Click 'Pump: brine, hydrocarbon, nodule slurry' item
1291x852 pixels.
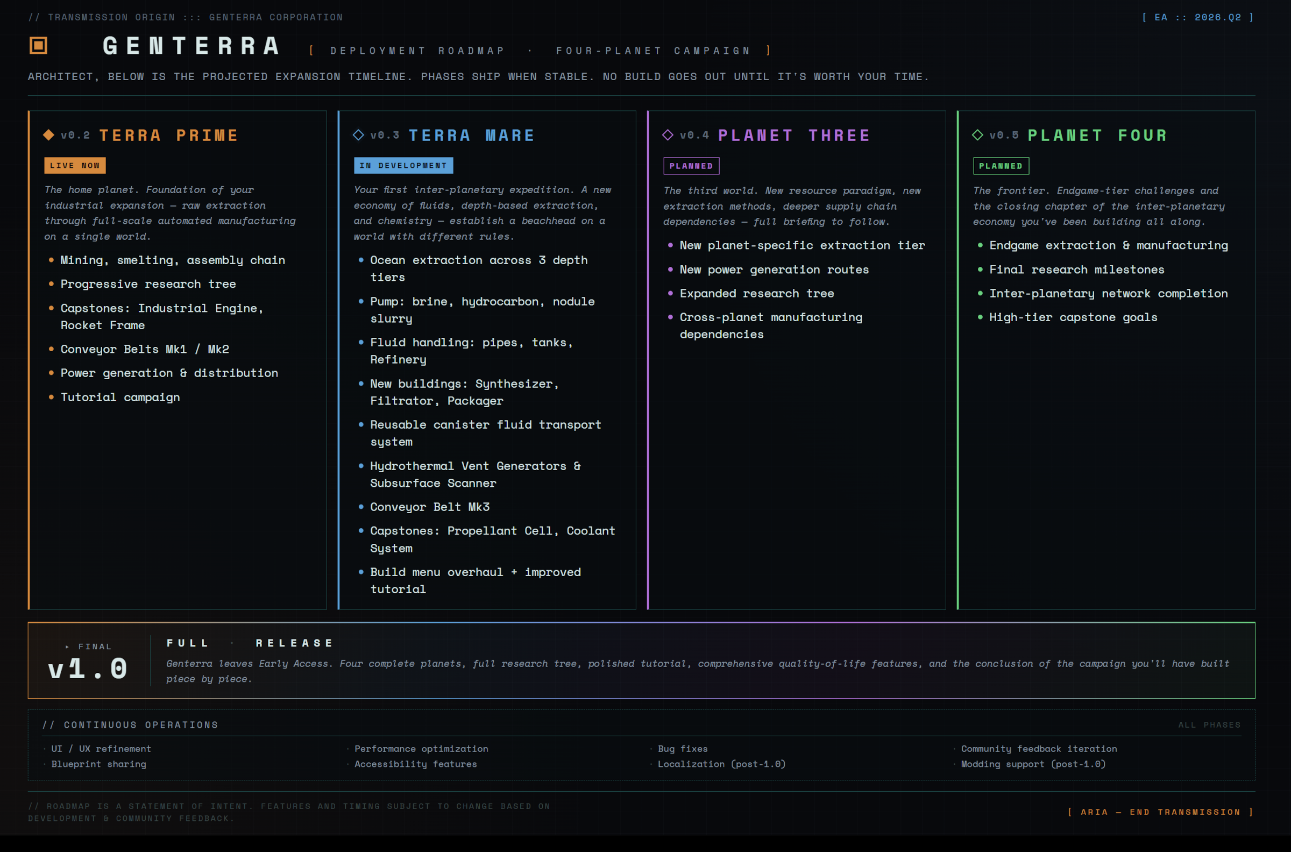pos(483,310)
